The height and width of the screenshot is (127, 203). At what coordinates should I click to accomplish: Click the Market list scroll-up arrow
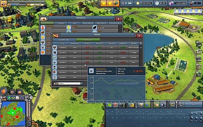[x=141, y=43]
